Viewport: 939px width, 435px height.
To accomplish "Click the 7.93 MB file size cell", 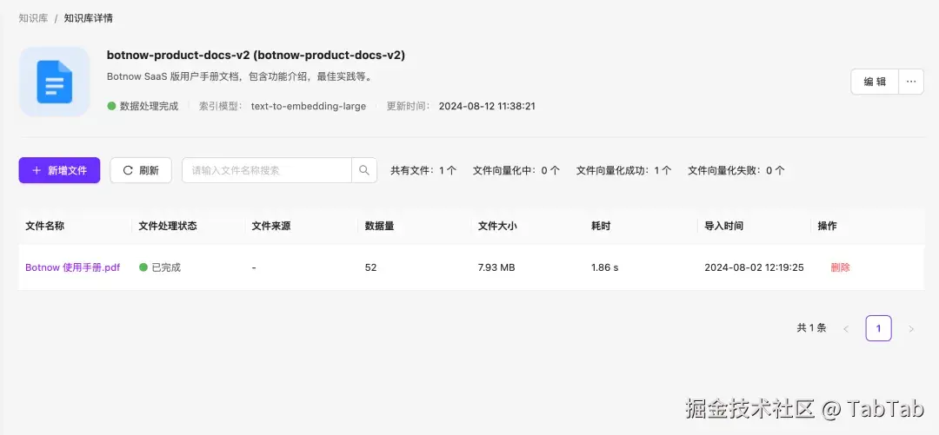I will coord(496,267).
